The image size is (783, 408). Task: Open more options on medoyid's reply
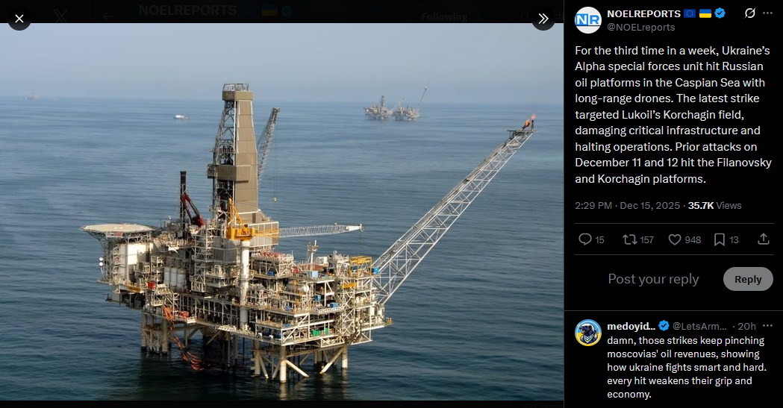pyautogui.click(x=767, y=326)
